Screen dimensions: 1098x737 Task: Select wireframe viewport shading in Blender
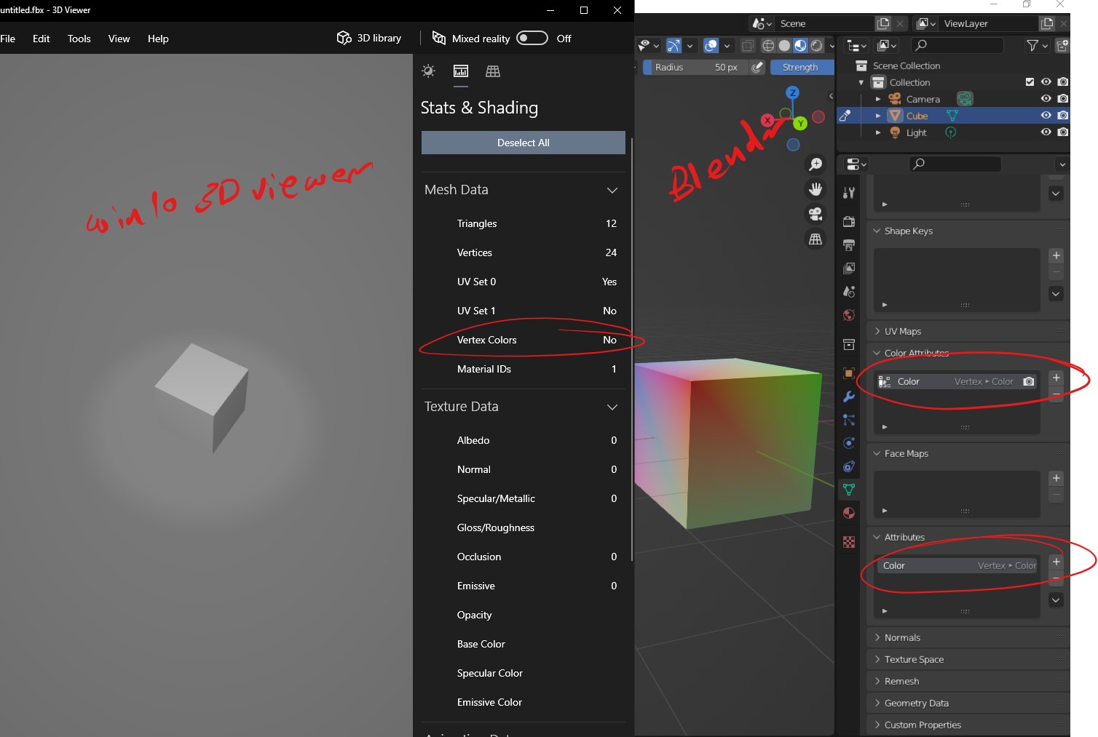pos(768,45)
